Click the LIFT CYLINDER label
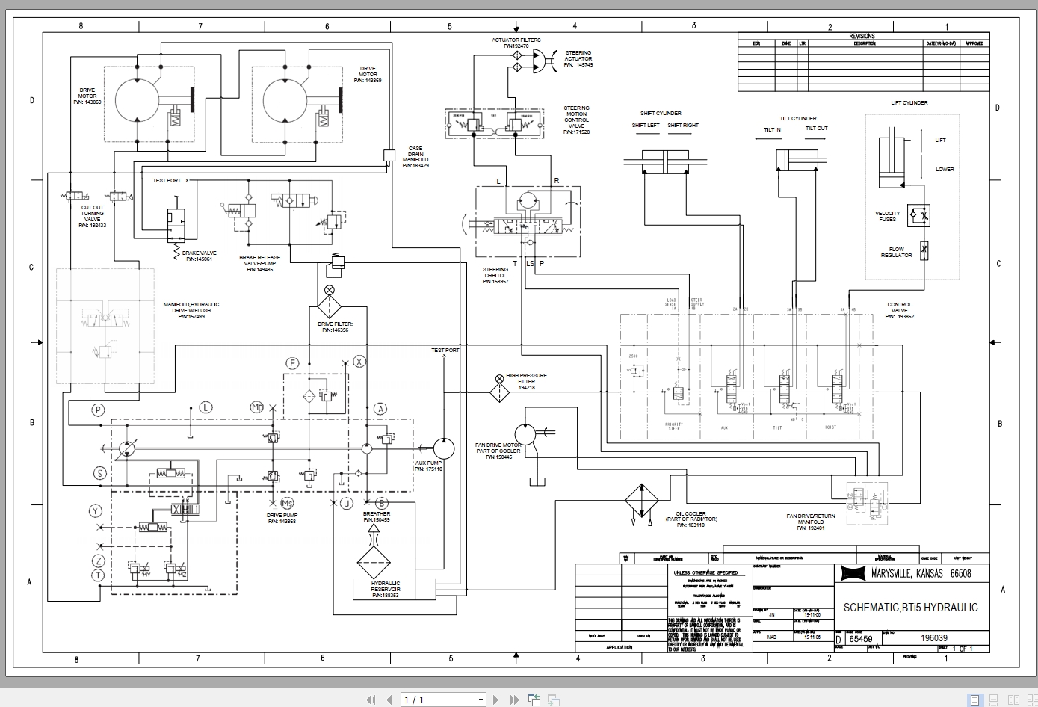The height and width of the screenshot is (707, 1038). click(x=909, y=103)
